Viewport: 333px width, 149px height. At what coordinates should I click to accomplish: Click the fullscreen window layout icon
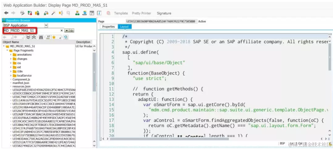92,13
